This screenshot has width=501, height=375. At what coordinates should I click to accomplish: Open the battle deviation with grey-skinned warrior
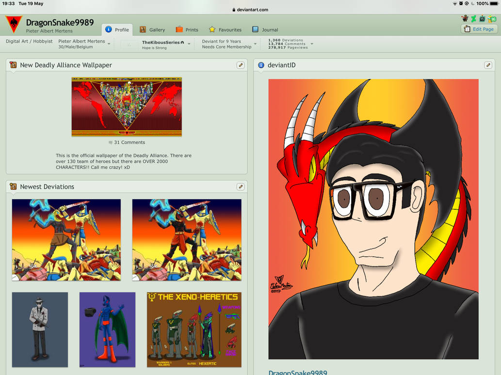[66, 240]
